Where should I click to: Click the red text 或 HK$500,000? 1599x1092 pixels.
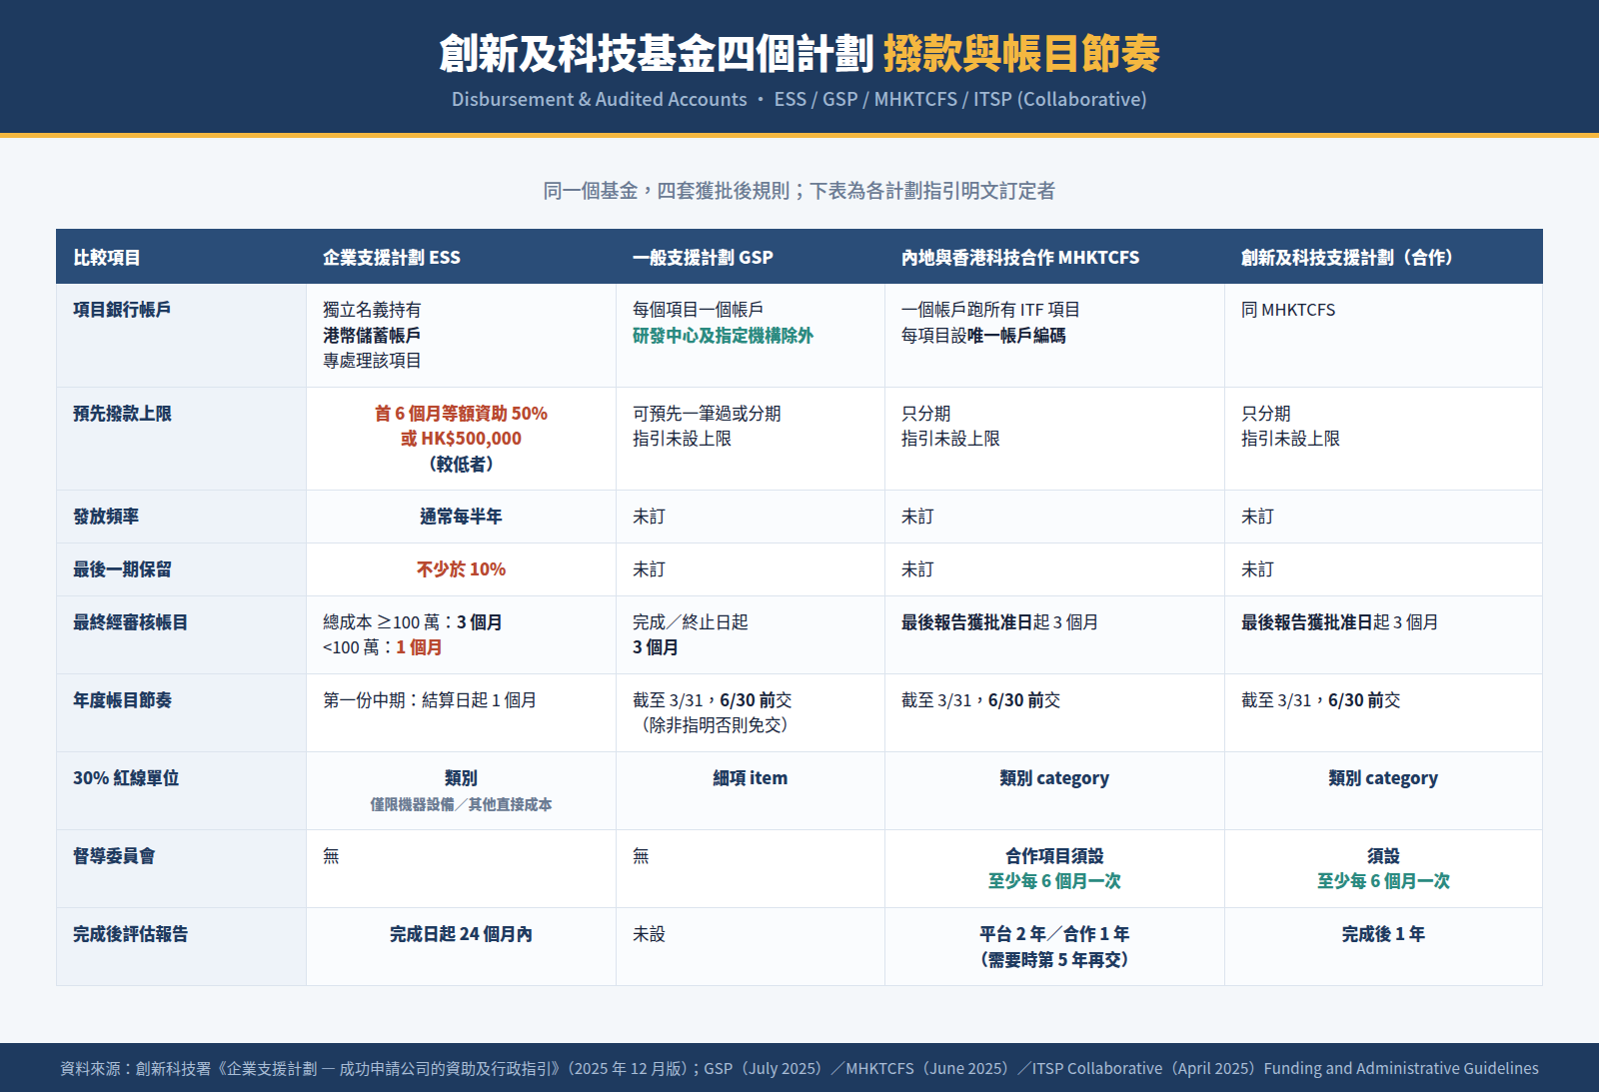[461, 439]
